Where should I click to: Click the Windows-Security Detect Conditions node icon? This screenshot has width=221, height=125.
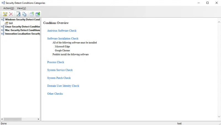[3, 19]
